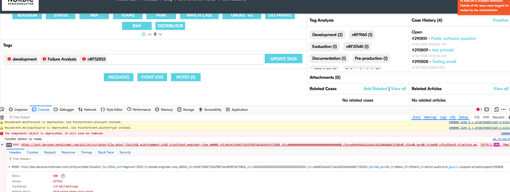Click the GO PRIVATE button
This screenshot has width=510, height=192.
[280, 15]
